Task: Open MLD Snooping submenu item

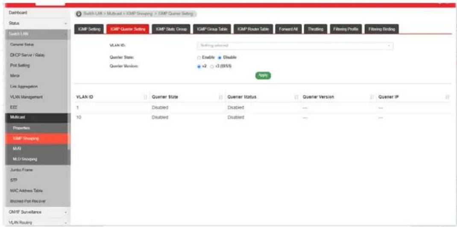Action: 36,159
